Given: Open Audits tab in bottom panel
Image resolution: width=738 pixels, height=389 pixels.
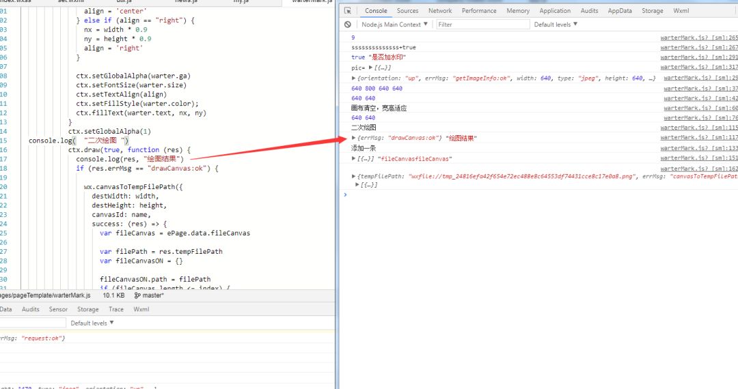Looking at the screenshot, I should click(x=31, y=309).
